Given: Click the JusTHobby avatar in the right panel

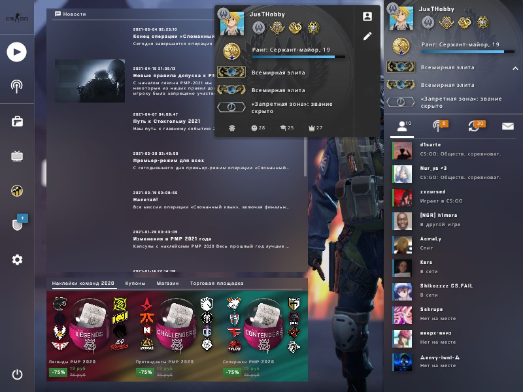Looking at the screenshot, I should [401, 18].
